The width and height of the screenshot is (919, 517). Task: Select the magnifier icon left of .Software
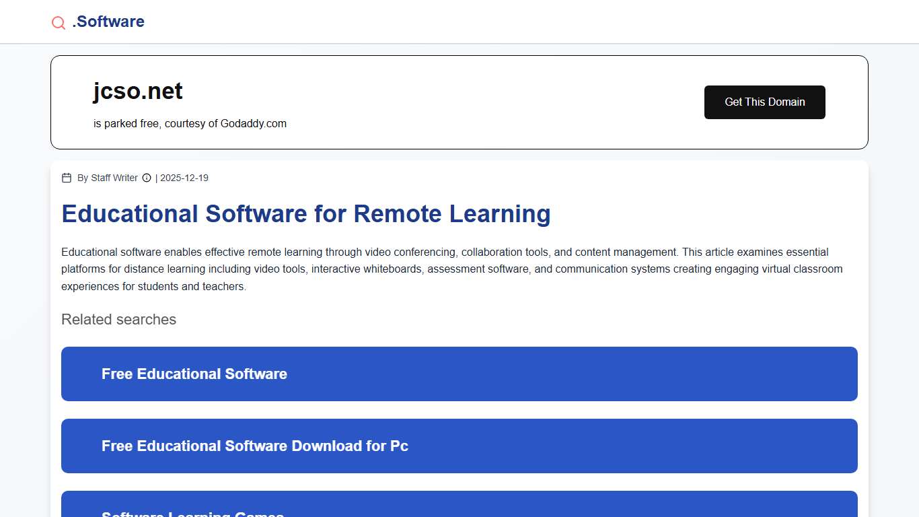(x=58, y=22)
